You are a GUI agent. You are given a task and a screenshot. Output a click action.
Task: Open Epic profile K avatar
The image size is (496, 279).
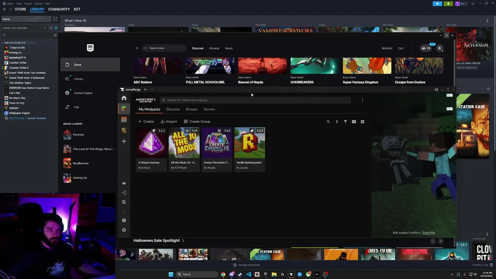(x=440, y=48)
